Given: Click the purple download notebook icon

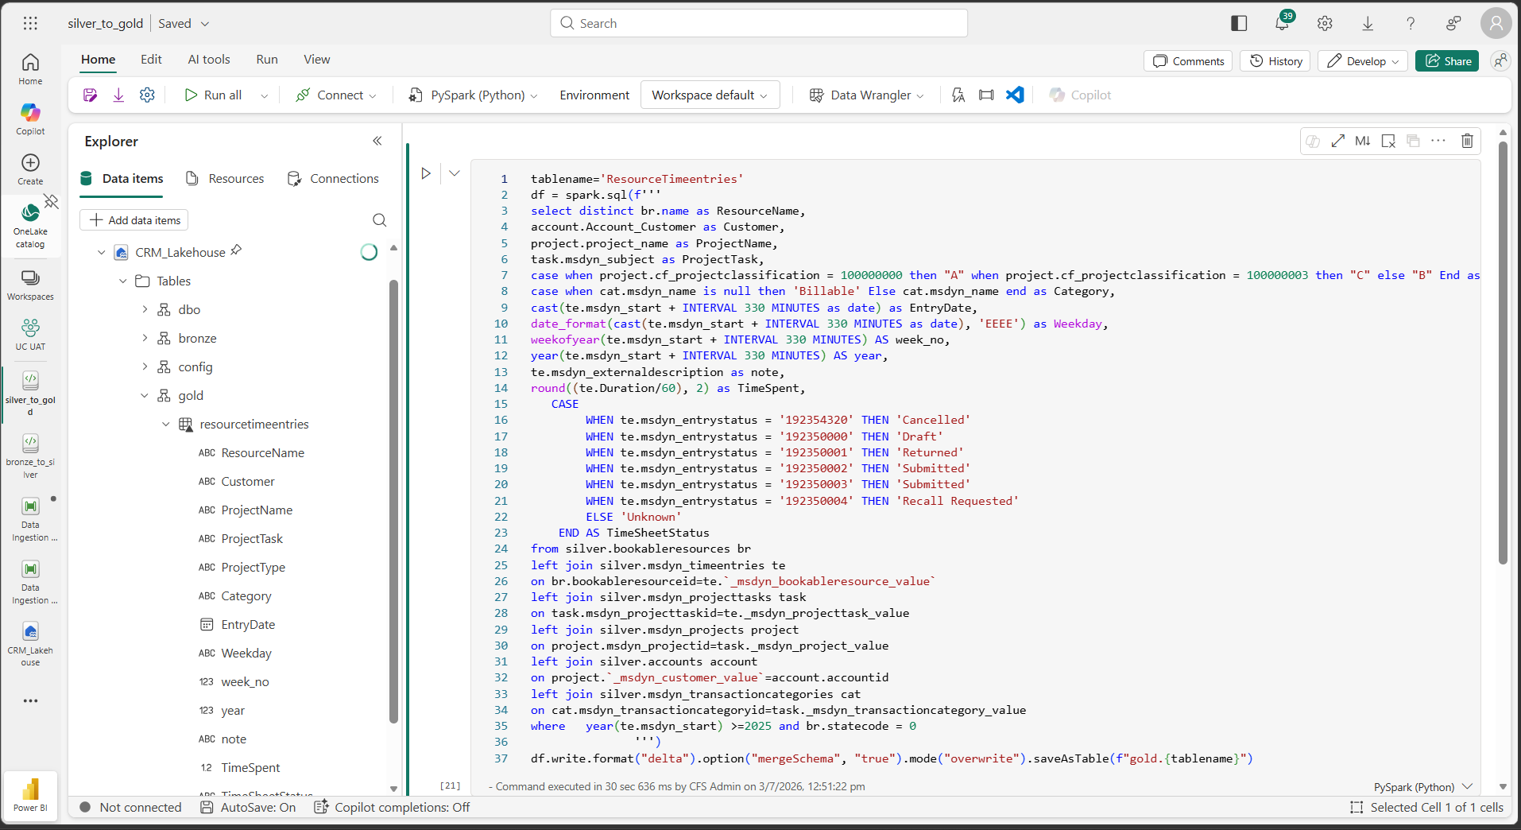Looking at the screenshot, I should click(118, 95).
